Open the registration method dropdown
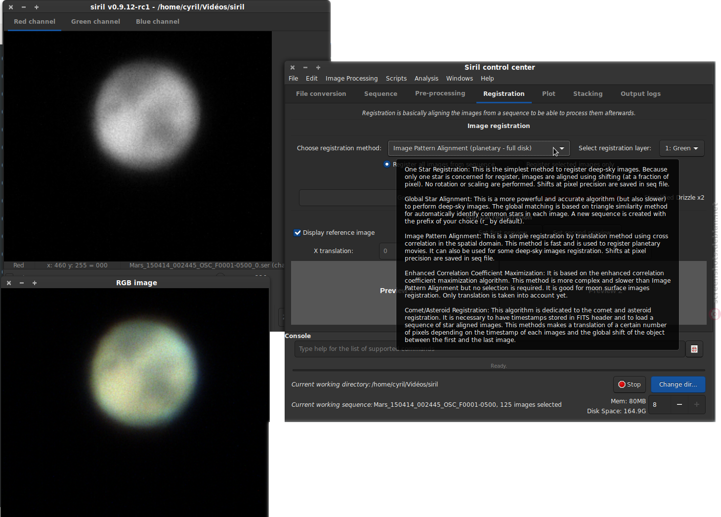721x517 pixels. 479,148
